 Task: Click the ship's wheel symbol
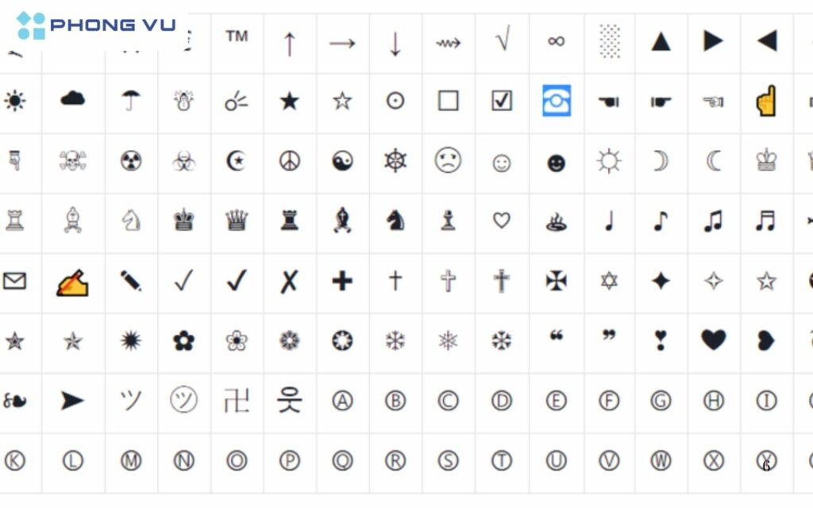click(x=395, y=161)
